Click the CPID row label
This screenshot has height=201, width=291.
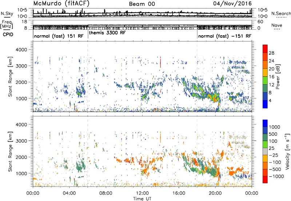(x=8, y=34)
